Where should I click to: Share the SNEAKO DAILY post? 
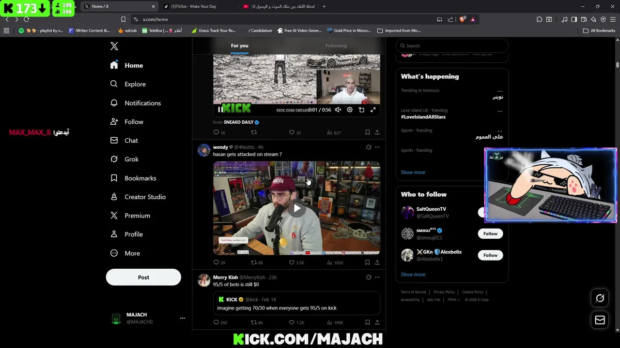tap(377, 132)
